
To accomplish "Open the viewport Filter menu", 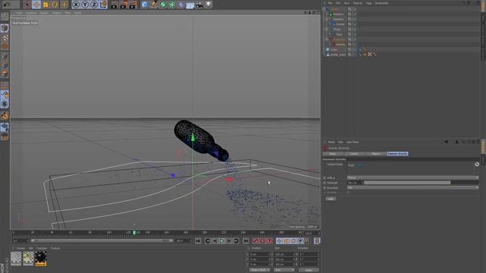I will pos(68,13).
